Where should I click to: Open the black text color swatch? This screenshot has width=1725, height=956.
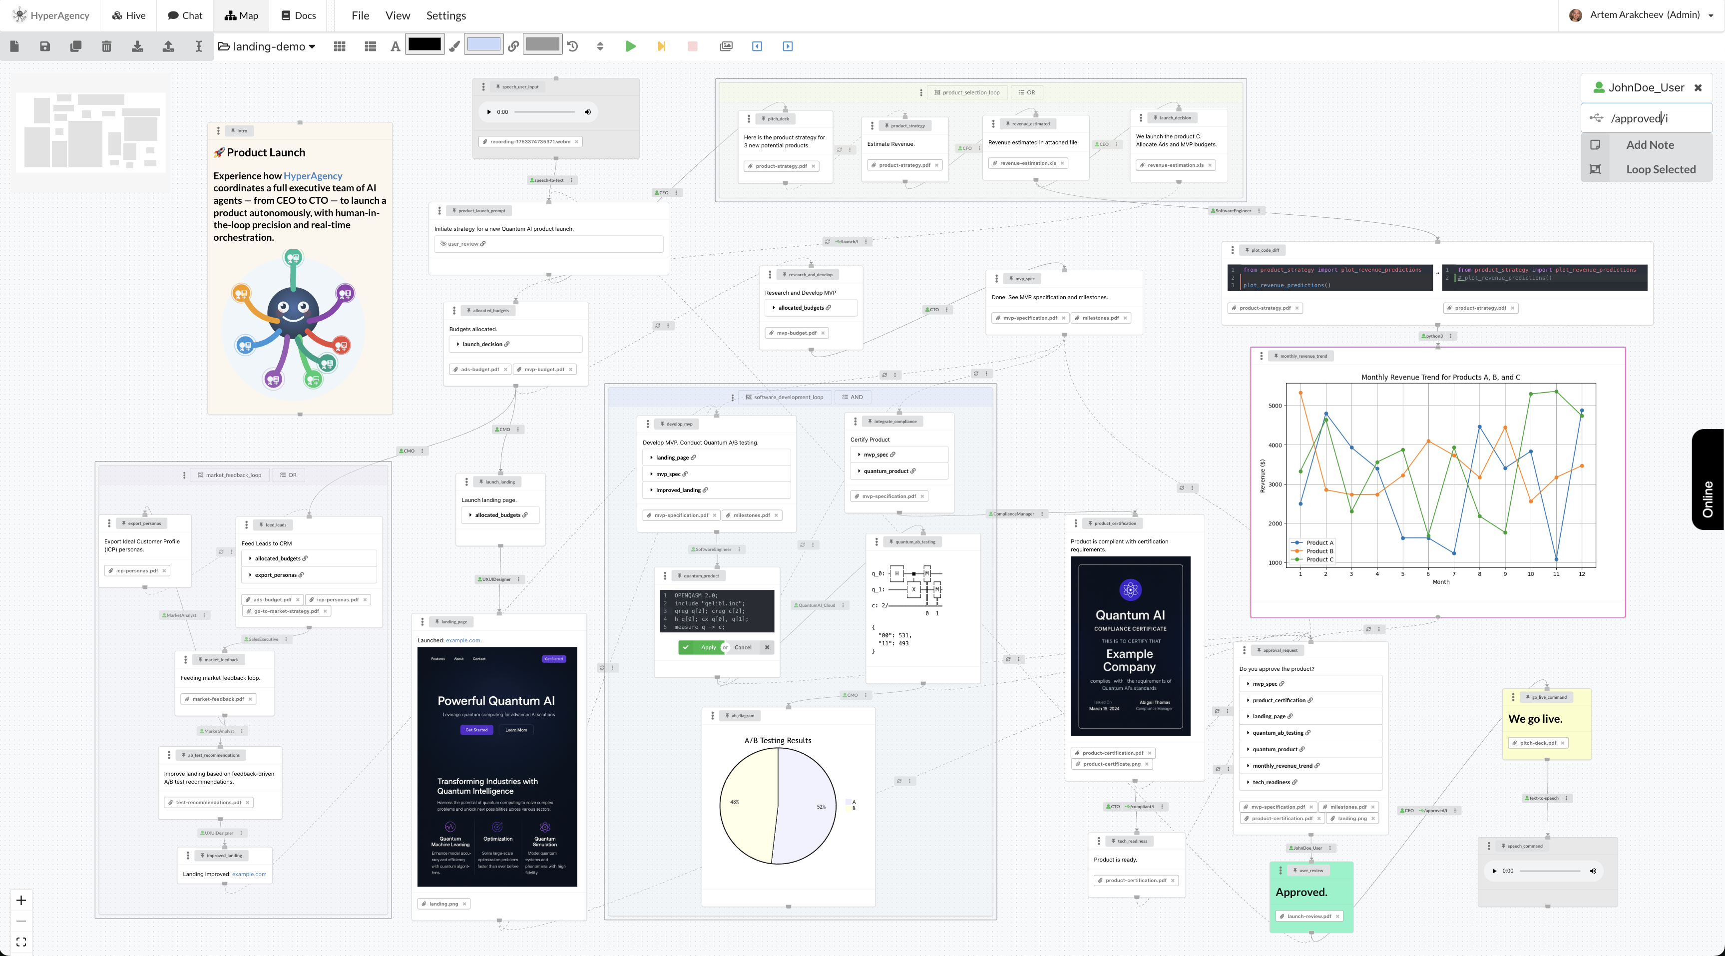[425, 45]
